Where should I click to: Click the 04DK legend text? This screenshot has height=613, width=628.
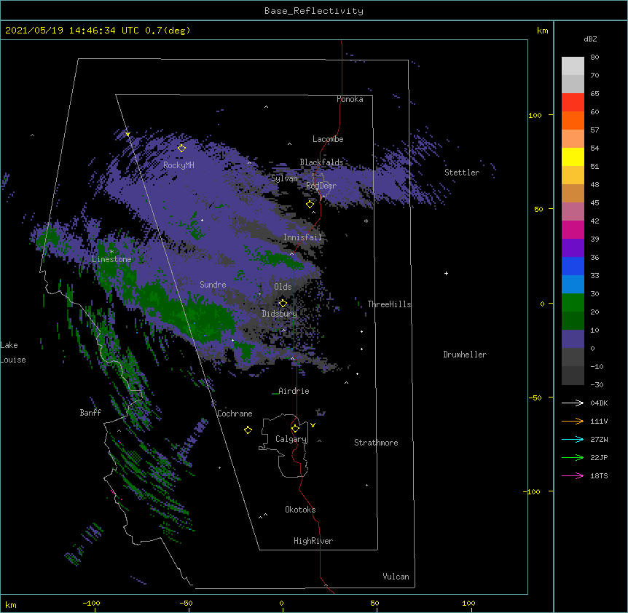[599, 403]
